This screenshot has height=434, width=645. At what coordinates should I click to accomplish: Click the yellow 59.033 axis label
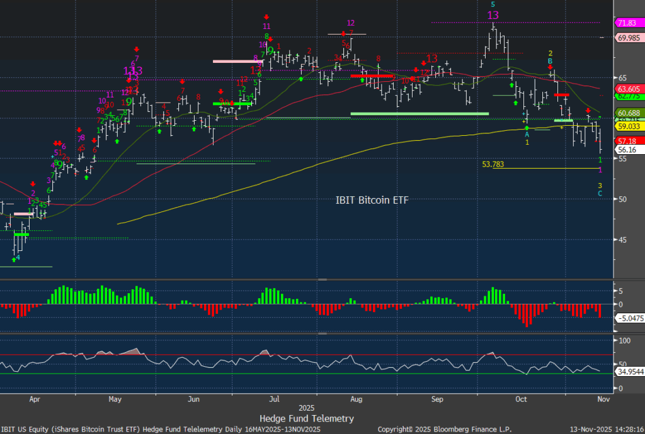click(627, 126)
